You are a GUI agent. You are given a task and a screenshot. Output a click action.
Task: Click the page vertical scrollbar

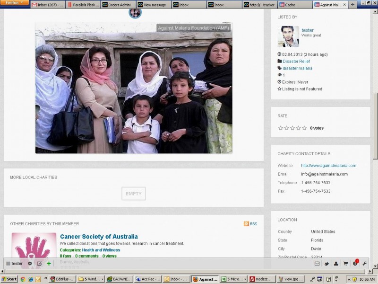click(375, 125)
